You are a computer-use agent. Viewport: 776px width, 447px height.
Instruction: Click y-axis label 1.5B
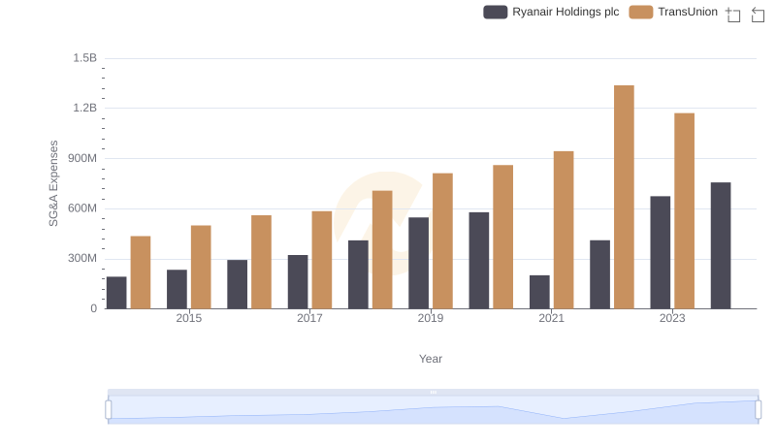pyautogui.click(x=85, y=58)
